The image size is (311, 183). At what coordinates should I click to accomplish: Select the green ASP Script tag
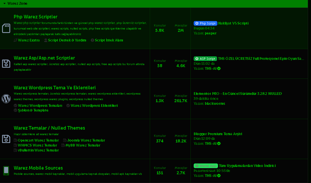[205, 59]
